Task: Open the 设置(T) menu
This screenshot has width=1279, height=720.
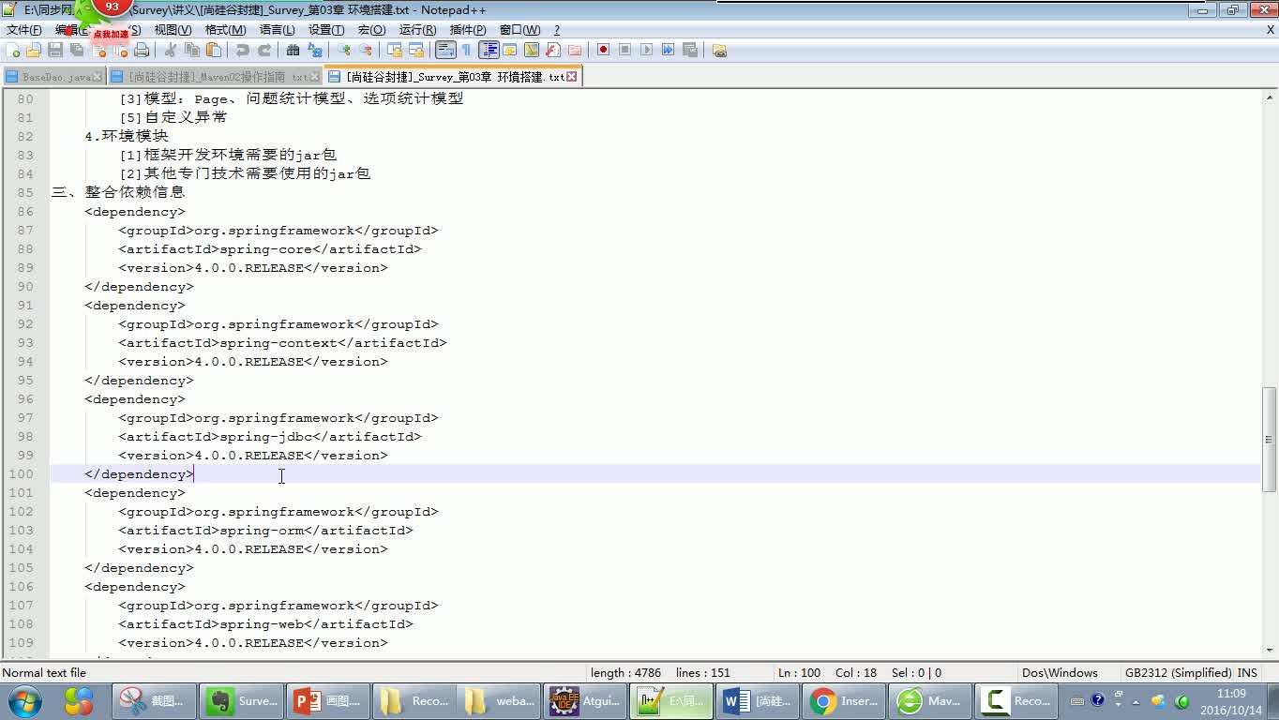Action: 326,30
